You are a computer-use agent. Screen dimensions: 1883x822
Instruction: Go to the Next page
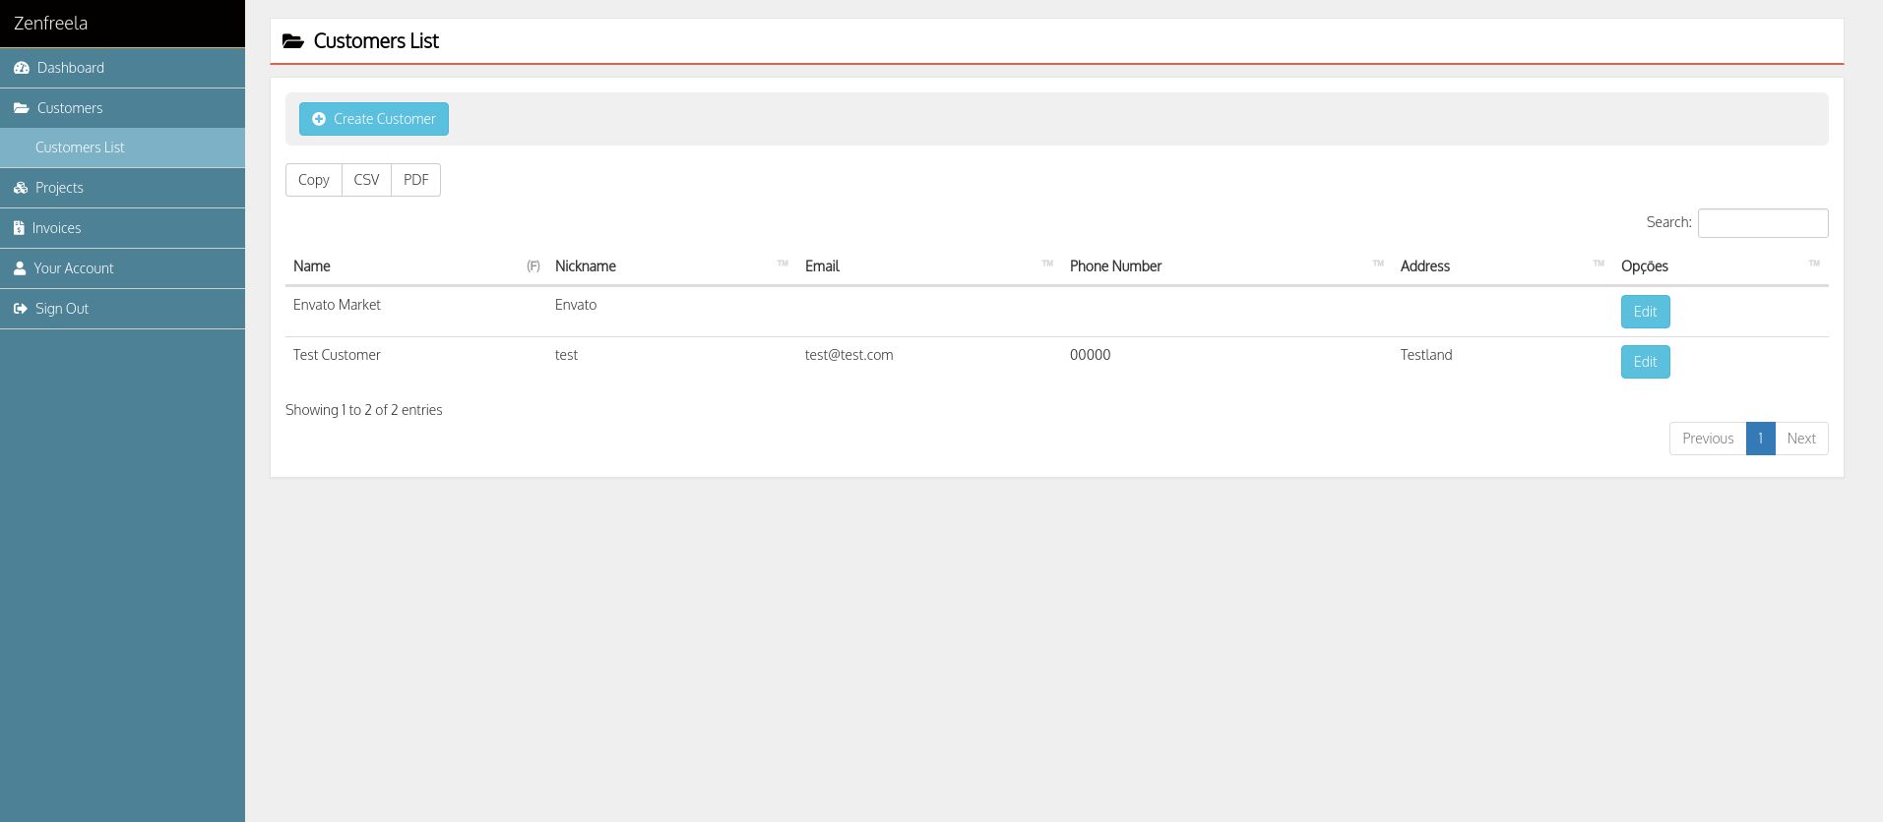click(1800, 439)
